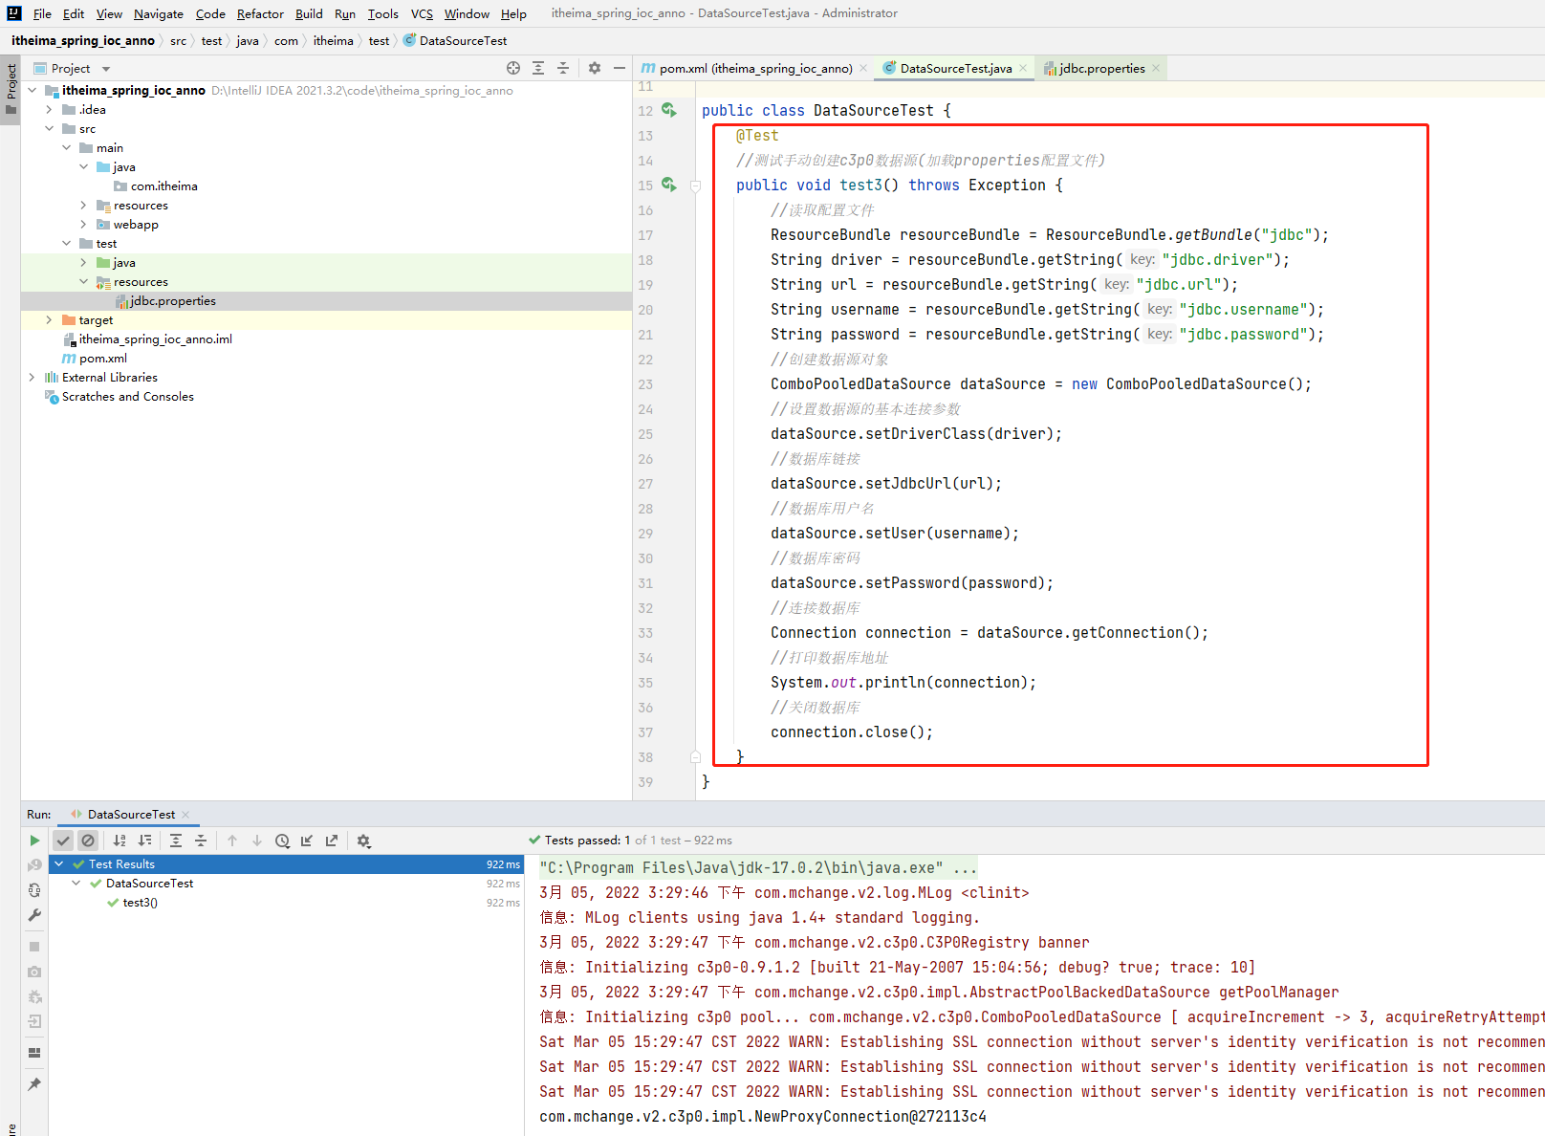Switch to pom.xml editor tab

pos(754,68)
